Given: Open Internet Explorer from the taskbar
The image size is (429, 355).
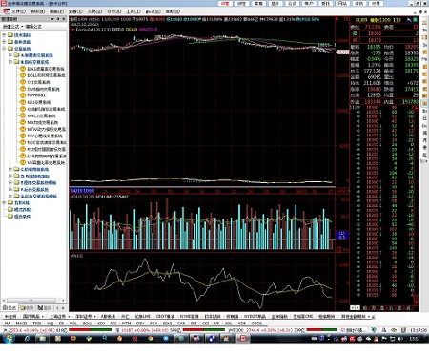Looking at the screenshot, I should (27, 339).
